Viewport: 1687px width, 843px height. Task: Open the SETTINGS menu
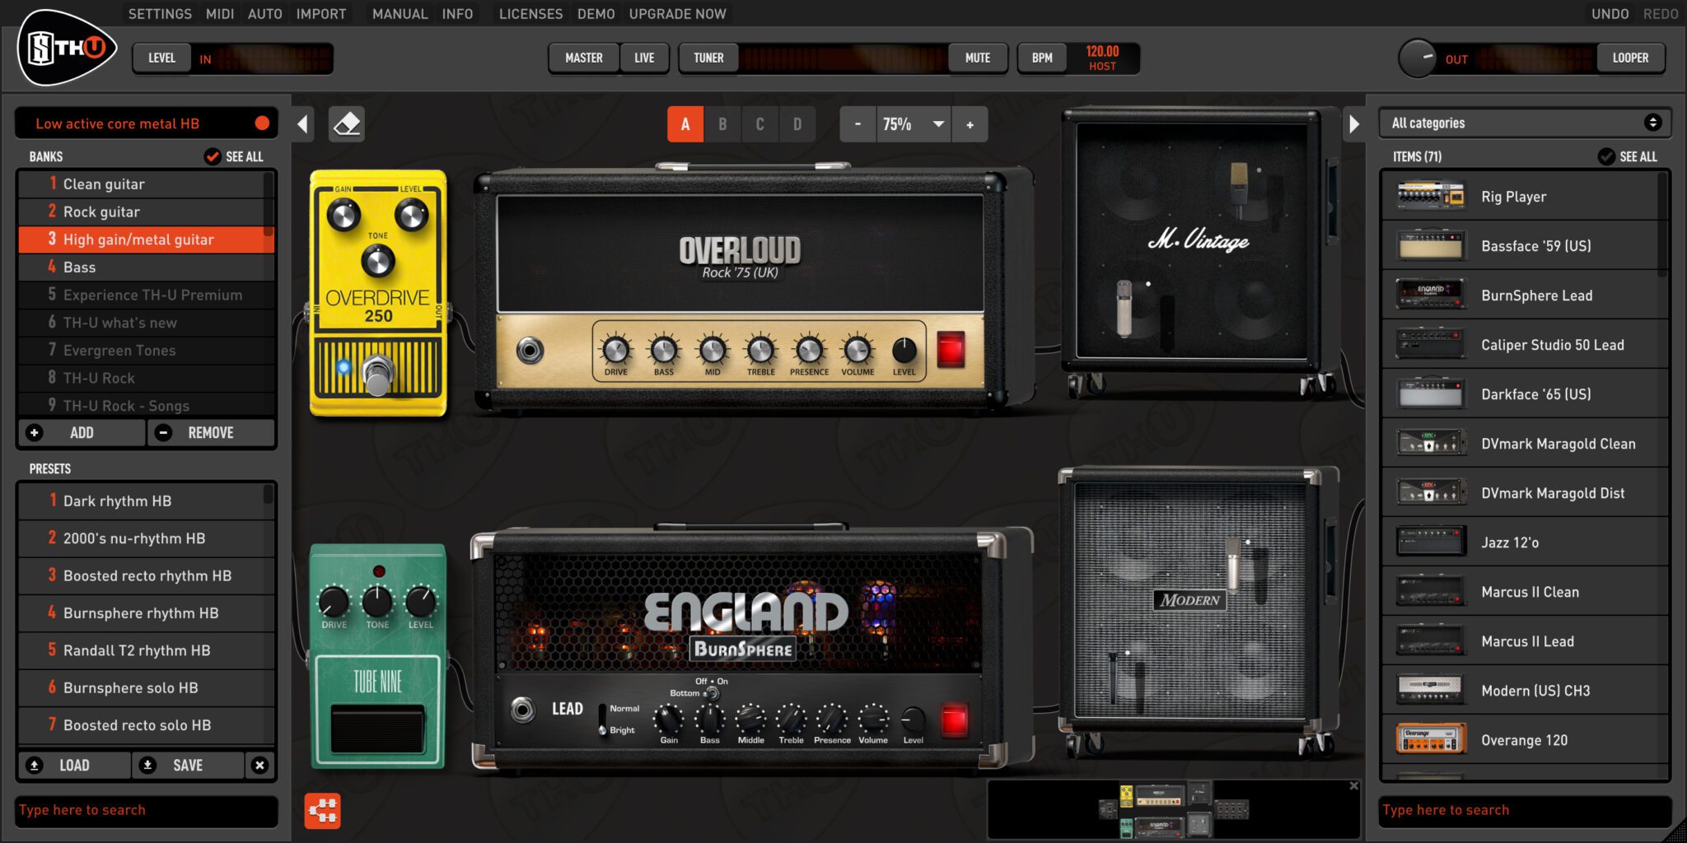pos(159,13)
